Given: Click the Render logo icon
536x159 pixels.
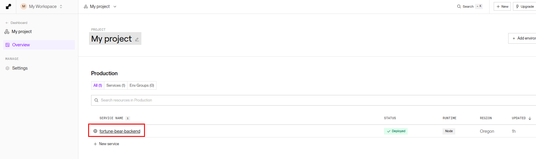Looking at the screenshot, I should [x=8, y=6].
